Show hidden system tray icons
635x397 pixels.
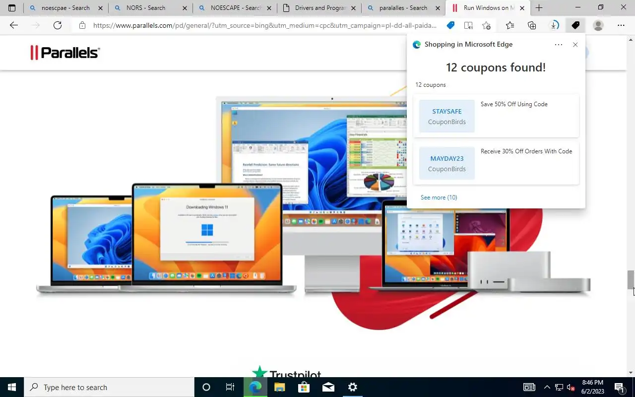click(547, 387)
